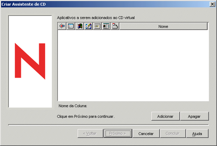The image size is (217, 146).
Task: Click the App Launcher window column icon
Action: [71, 26]
